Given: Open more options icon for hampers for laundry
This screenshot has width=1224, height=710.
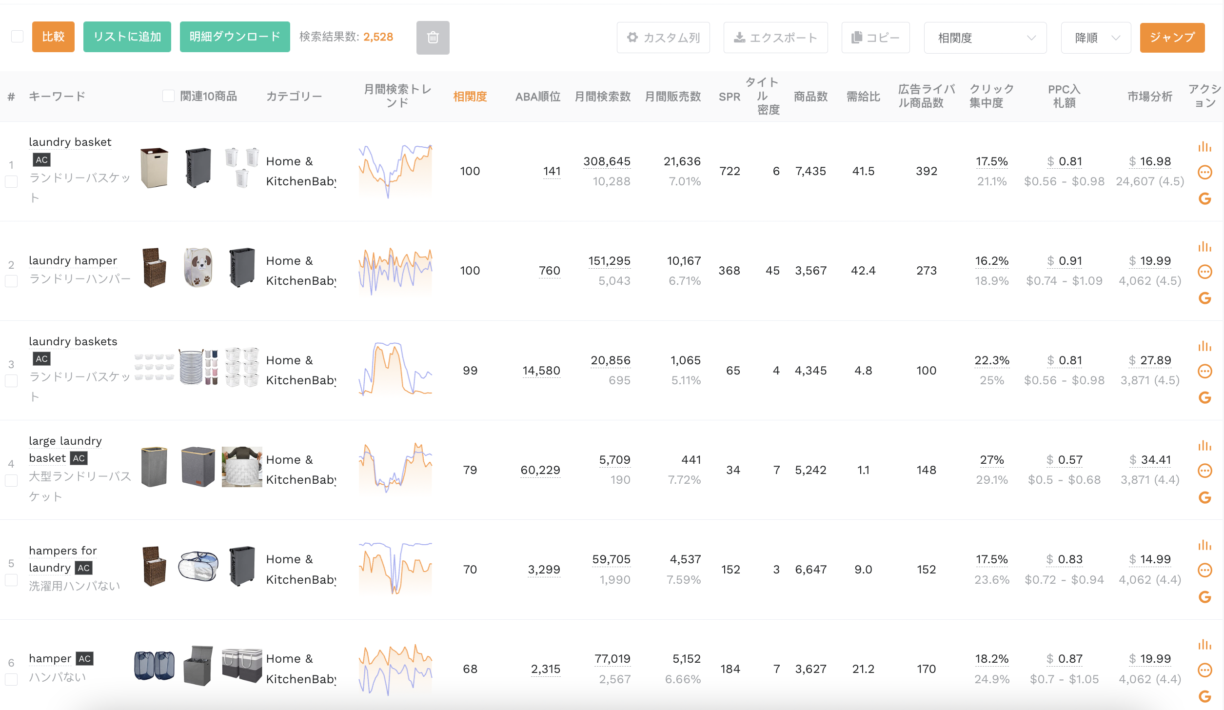Looking at the screenshot, I should 1204,570.
